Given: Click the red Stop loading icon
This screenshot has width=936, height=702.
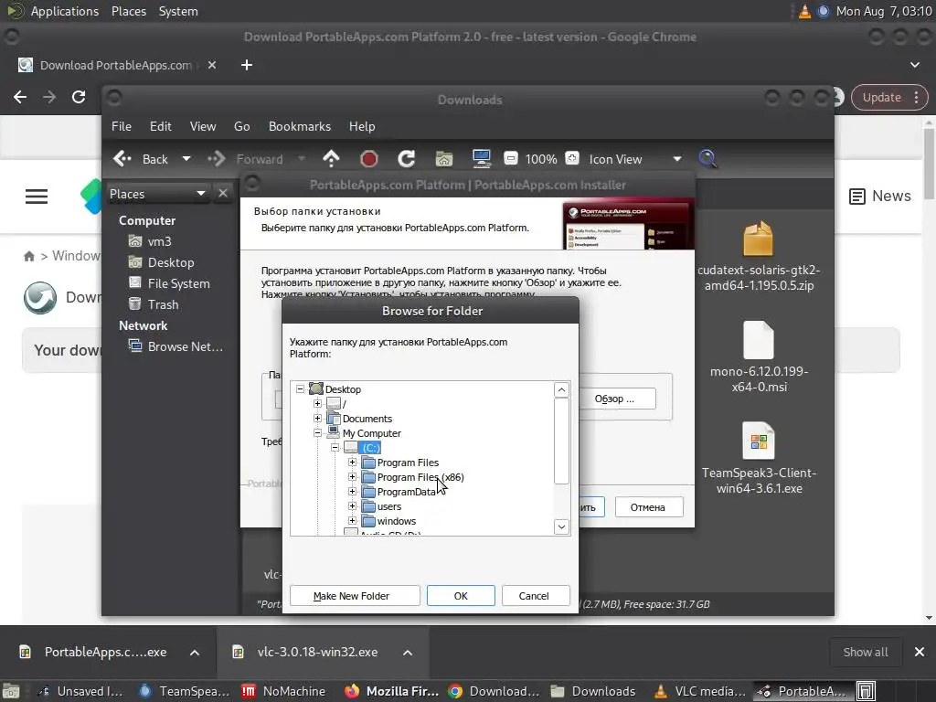Looking at the screenshot, I should coord(369,159).
